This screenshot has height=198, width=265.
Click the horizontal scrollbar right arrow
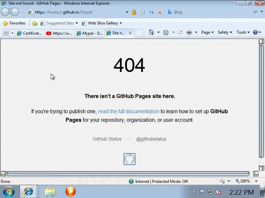tap(256, 174)
